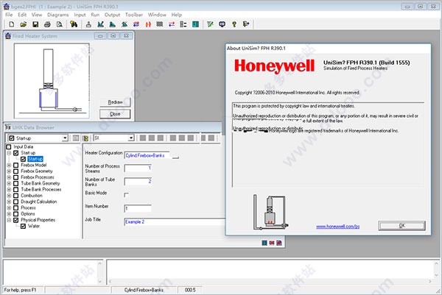The height and width of the screenshot is (295, 442).
Task: Open Print Preview magnifier icon
Action: tap(60, 24)
